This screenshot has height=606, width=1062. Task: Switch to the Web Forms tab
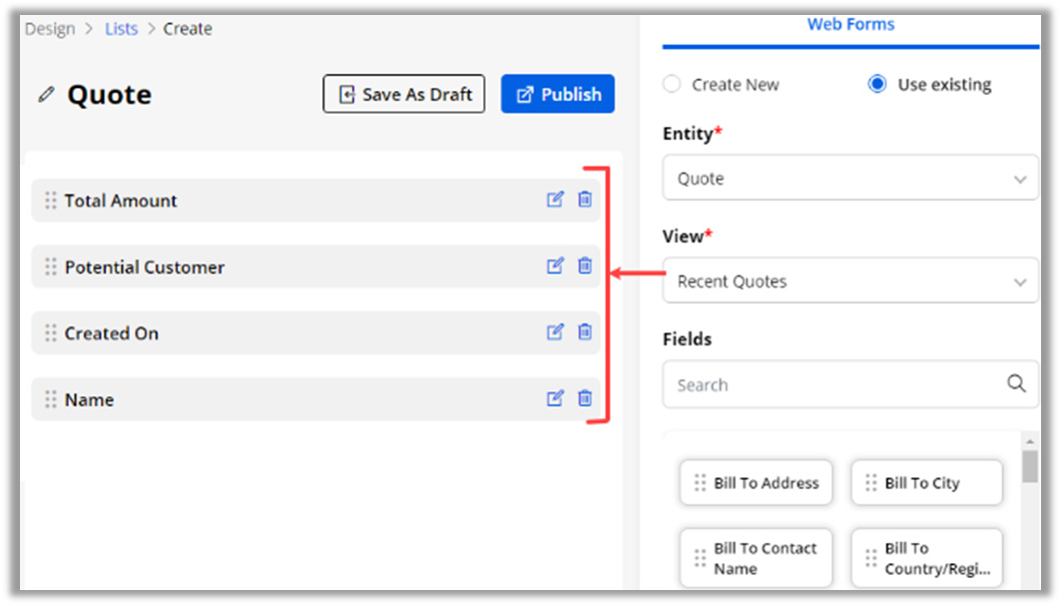coord(850,25)
